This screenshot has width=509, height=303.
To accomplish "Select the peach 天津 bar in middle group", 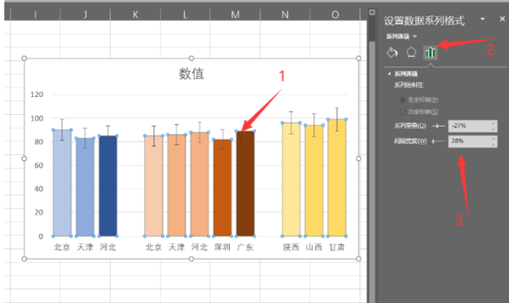I will click(x=177, y=185).
